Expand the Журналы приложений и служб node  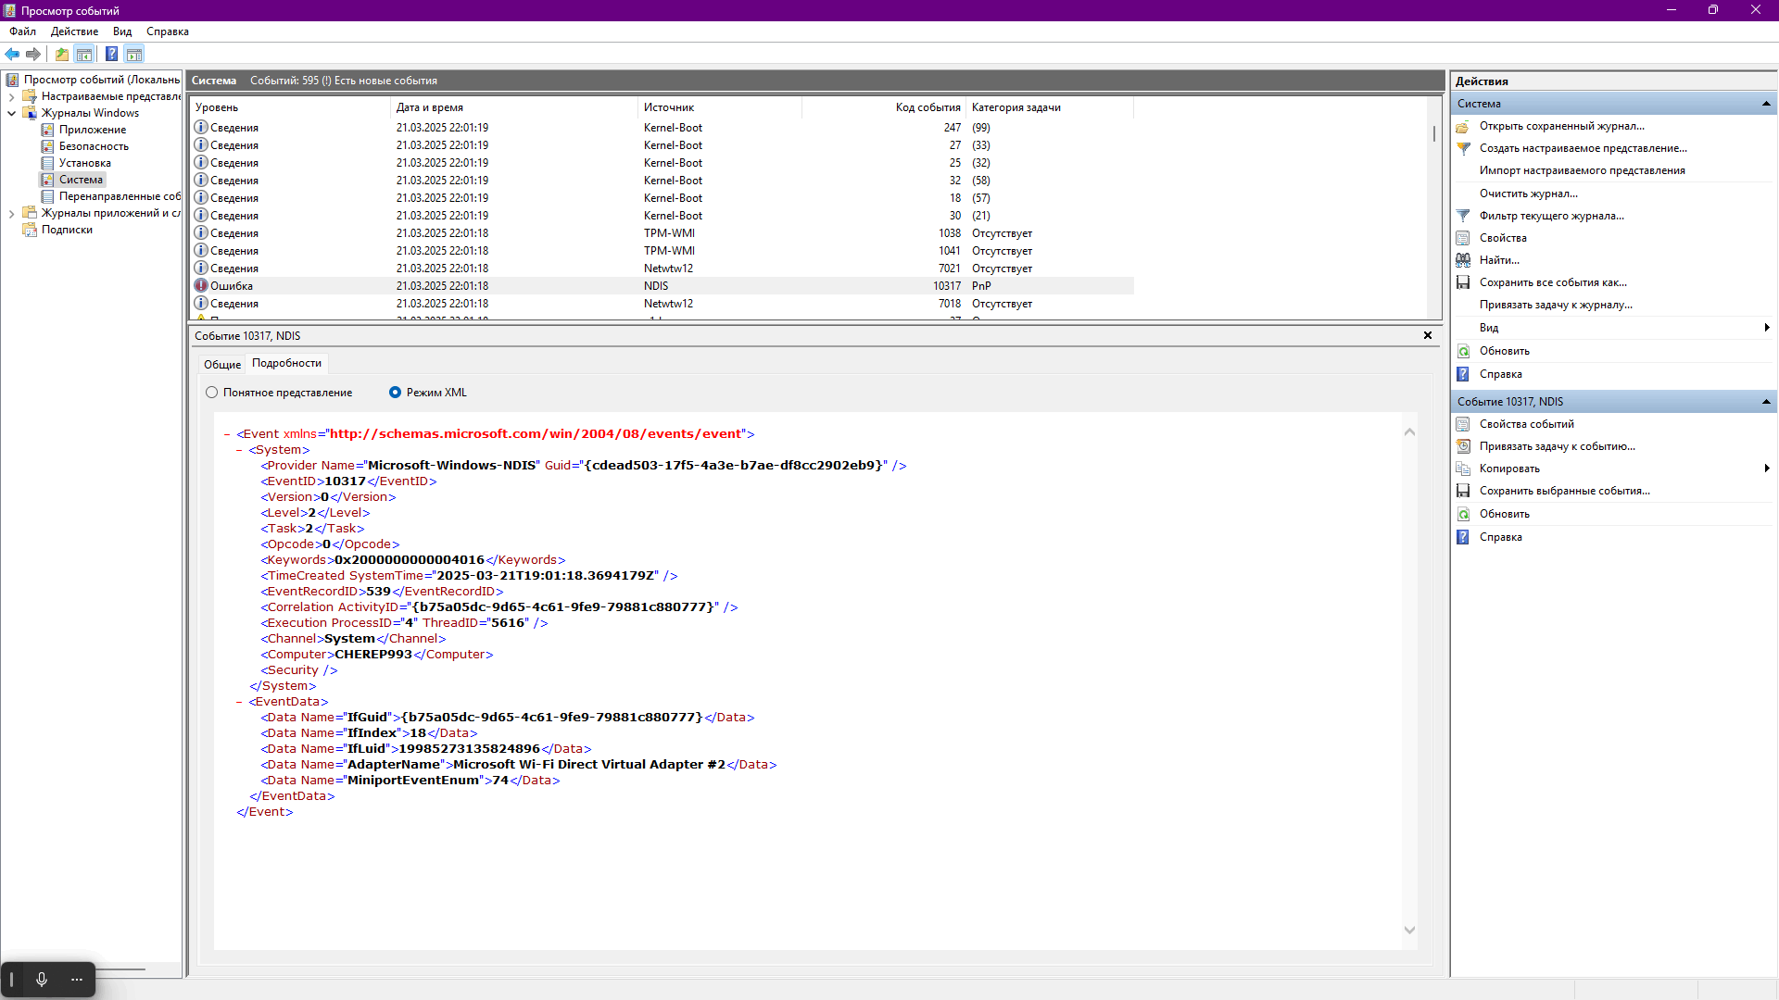(x=11, y=213)
